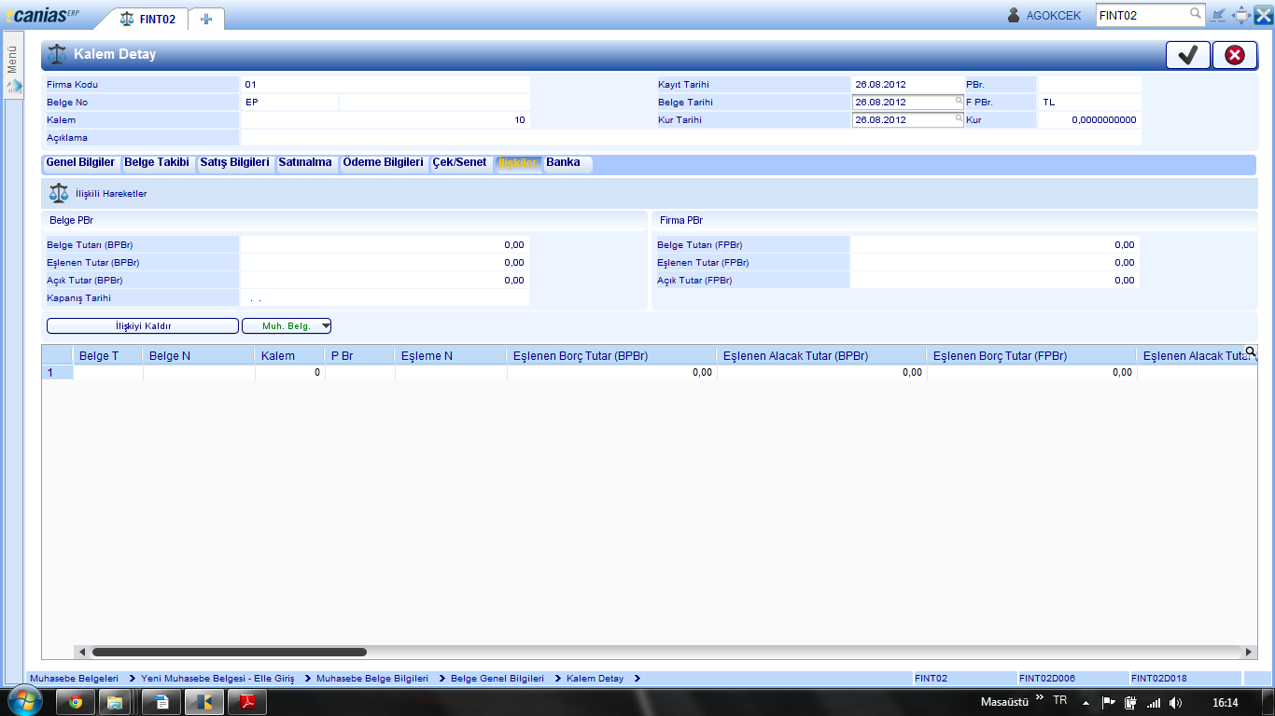The width and height of the screenshot is (1275, 716).
Task: Open the document app on the taskbar
Action: pos(161,702)
